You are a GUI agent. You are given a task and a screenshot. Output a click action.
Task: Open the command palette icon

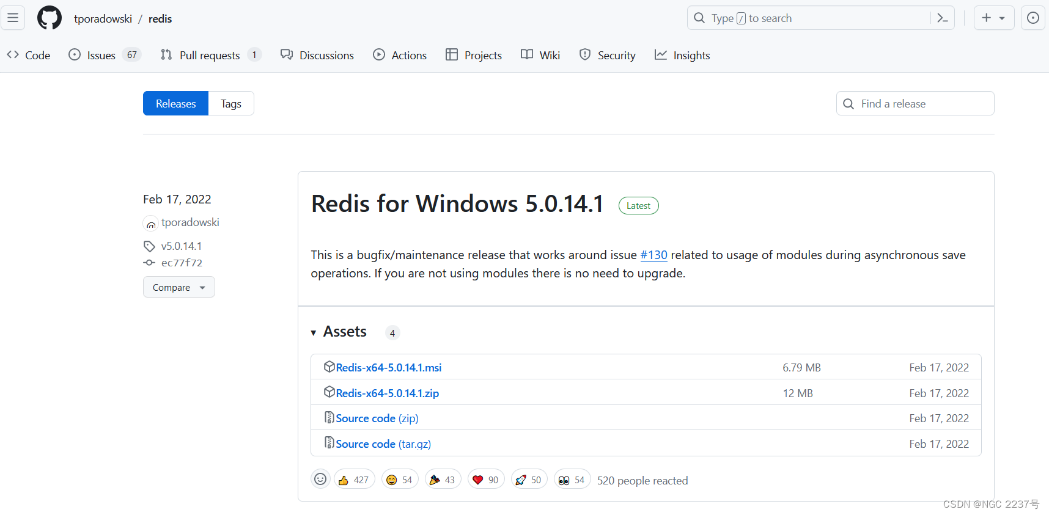pyautogui.click(x=942, y=18)
